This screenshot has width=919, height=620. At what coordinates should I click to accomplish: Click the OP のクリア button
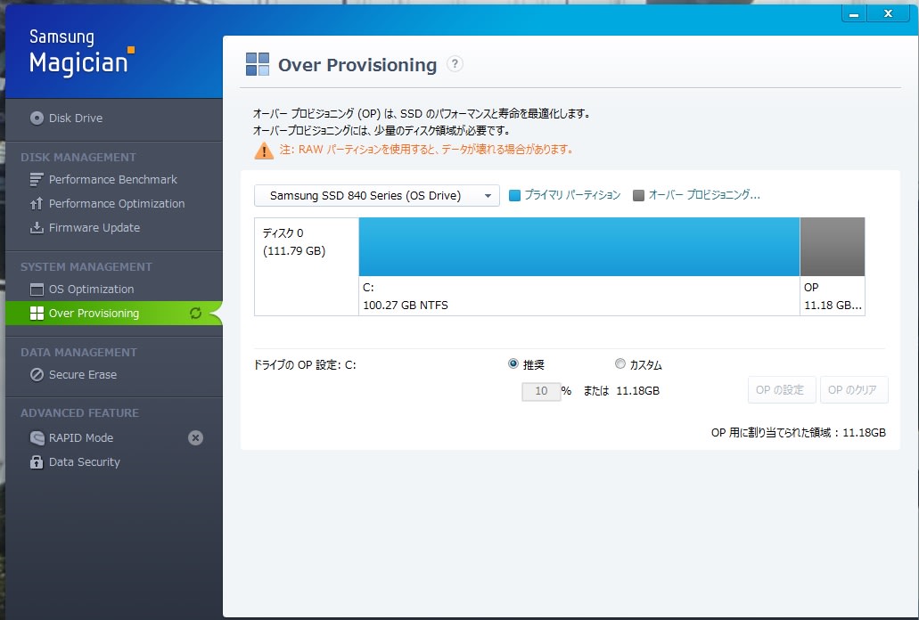[x=854, y=390]
